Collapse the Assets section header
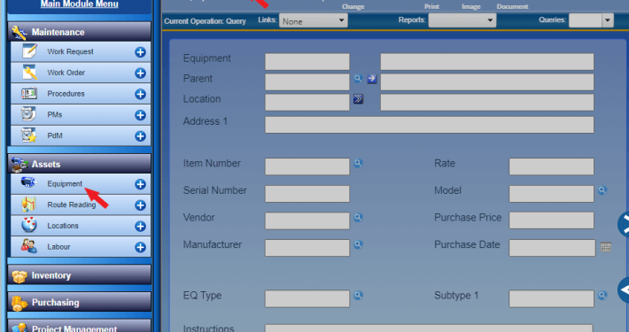This screenshot has height=332, width=629. click(x=80, y=164)
